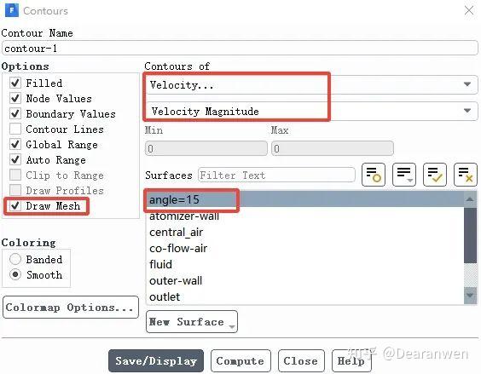Close the Contours dialog with X
The image size is (481, 374).
point(469,10)
